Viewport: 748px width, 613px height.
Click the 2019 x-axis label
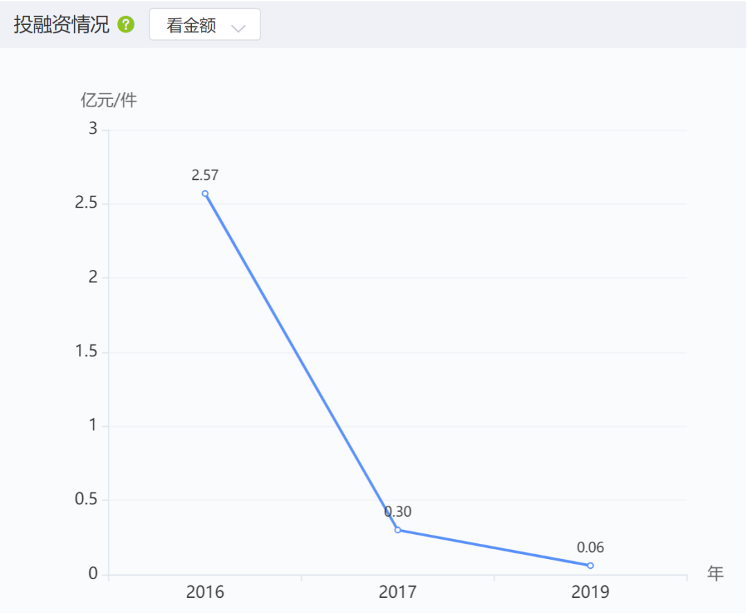(x=591, y=592)
